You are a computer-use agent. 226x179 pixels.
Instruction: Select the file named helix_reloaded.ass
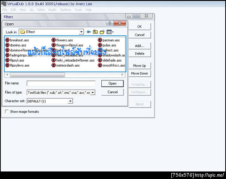tap(67, 55)
